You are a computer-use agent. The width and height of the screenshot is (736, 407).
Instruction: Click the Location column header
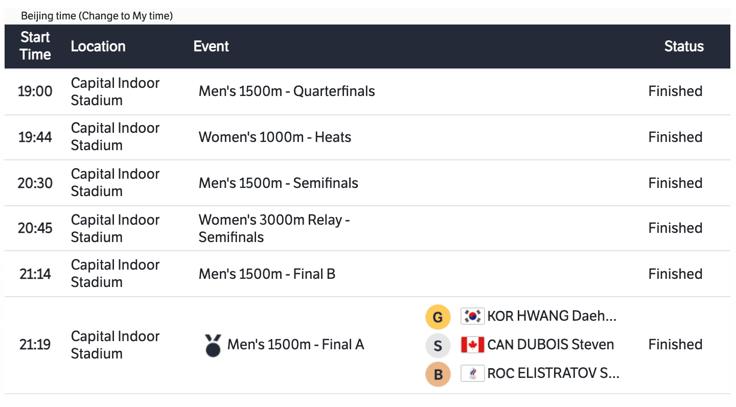tap(98, 46)
